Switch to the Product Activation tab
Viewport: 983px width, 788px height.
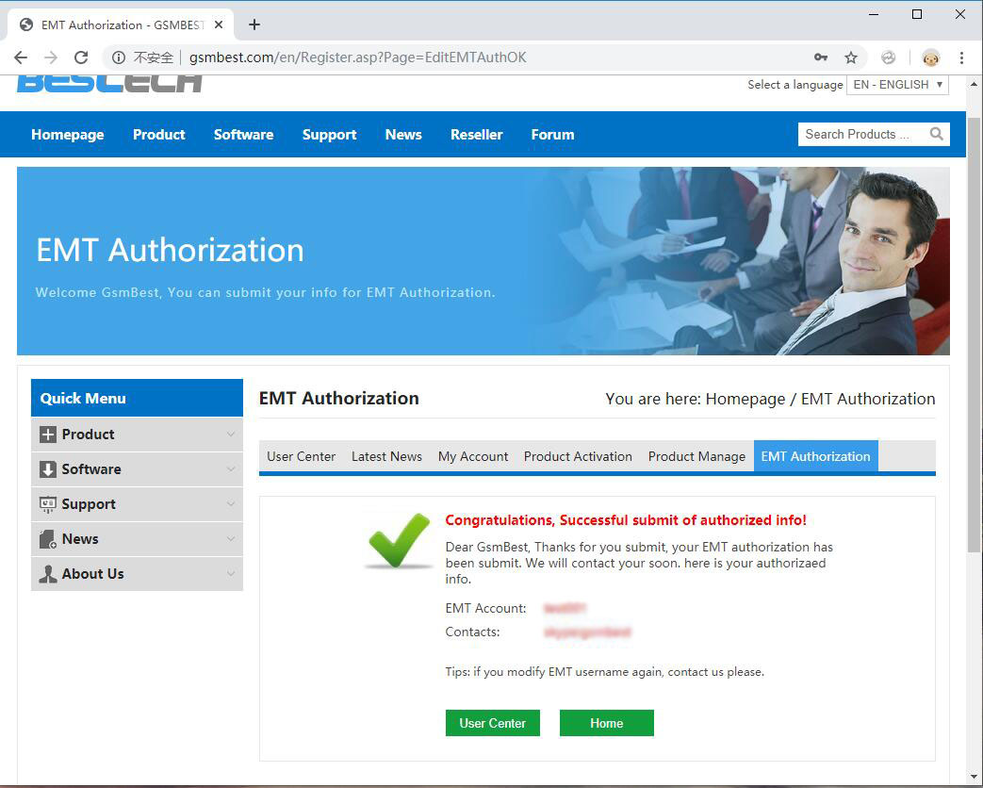pyautogui.click(x=578, y=456)
